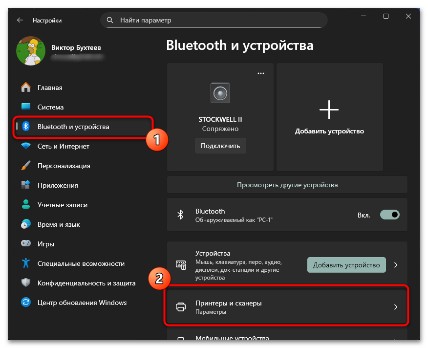Click the Подключить button for STOCKWELL II

(220, 145)
